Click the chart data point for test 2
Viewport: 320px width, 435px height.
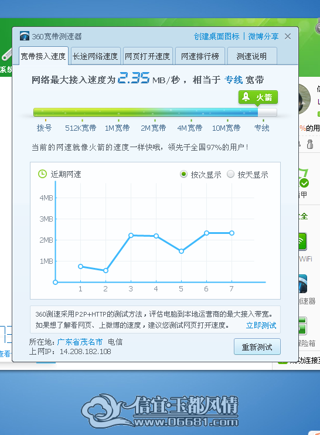(105, 270)
